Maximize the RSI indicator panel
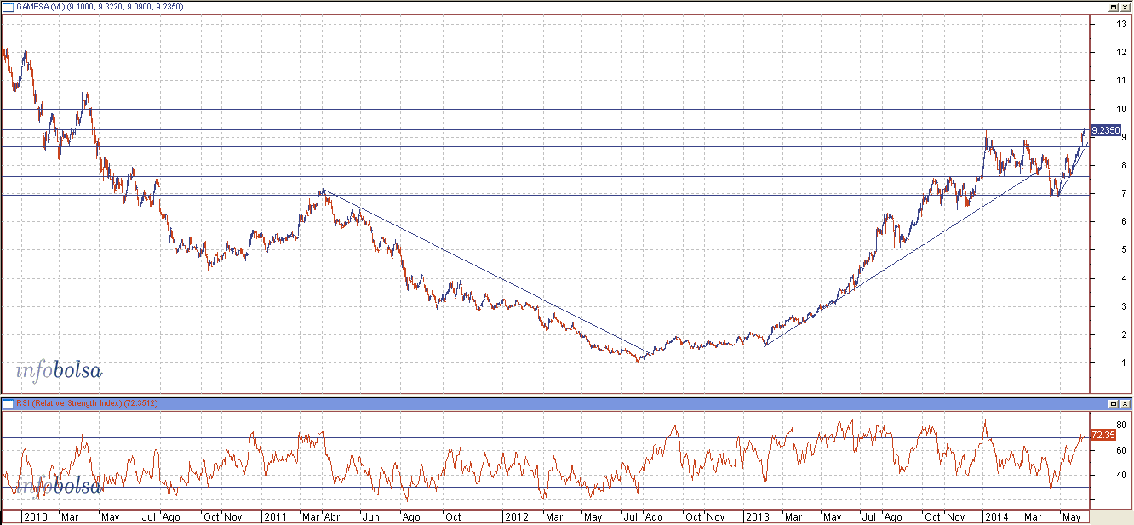Screen dimensions: 1134x525 pyautogui.click(x=1113, y=402)
